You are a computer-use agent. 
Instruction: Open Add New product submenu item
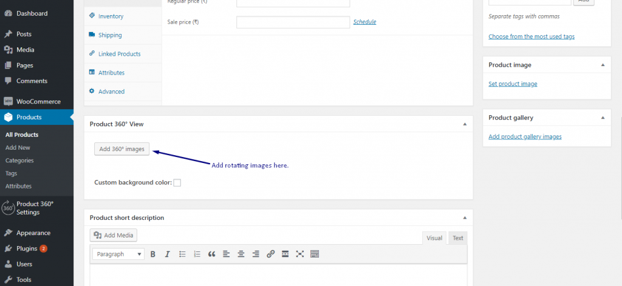pyautogui.click(x=18, y=148)
